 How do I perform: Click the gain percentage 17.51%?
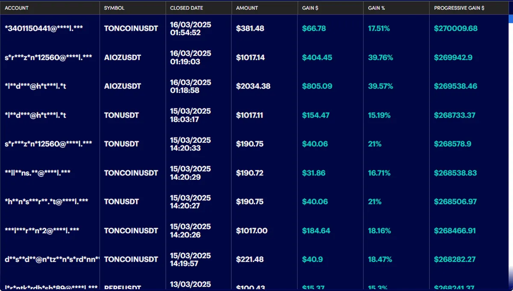click(379, 29)
